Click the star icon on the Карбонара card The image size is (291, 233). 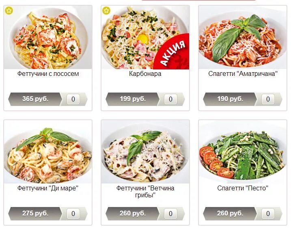(x=106, y=11)
